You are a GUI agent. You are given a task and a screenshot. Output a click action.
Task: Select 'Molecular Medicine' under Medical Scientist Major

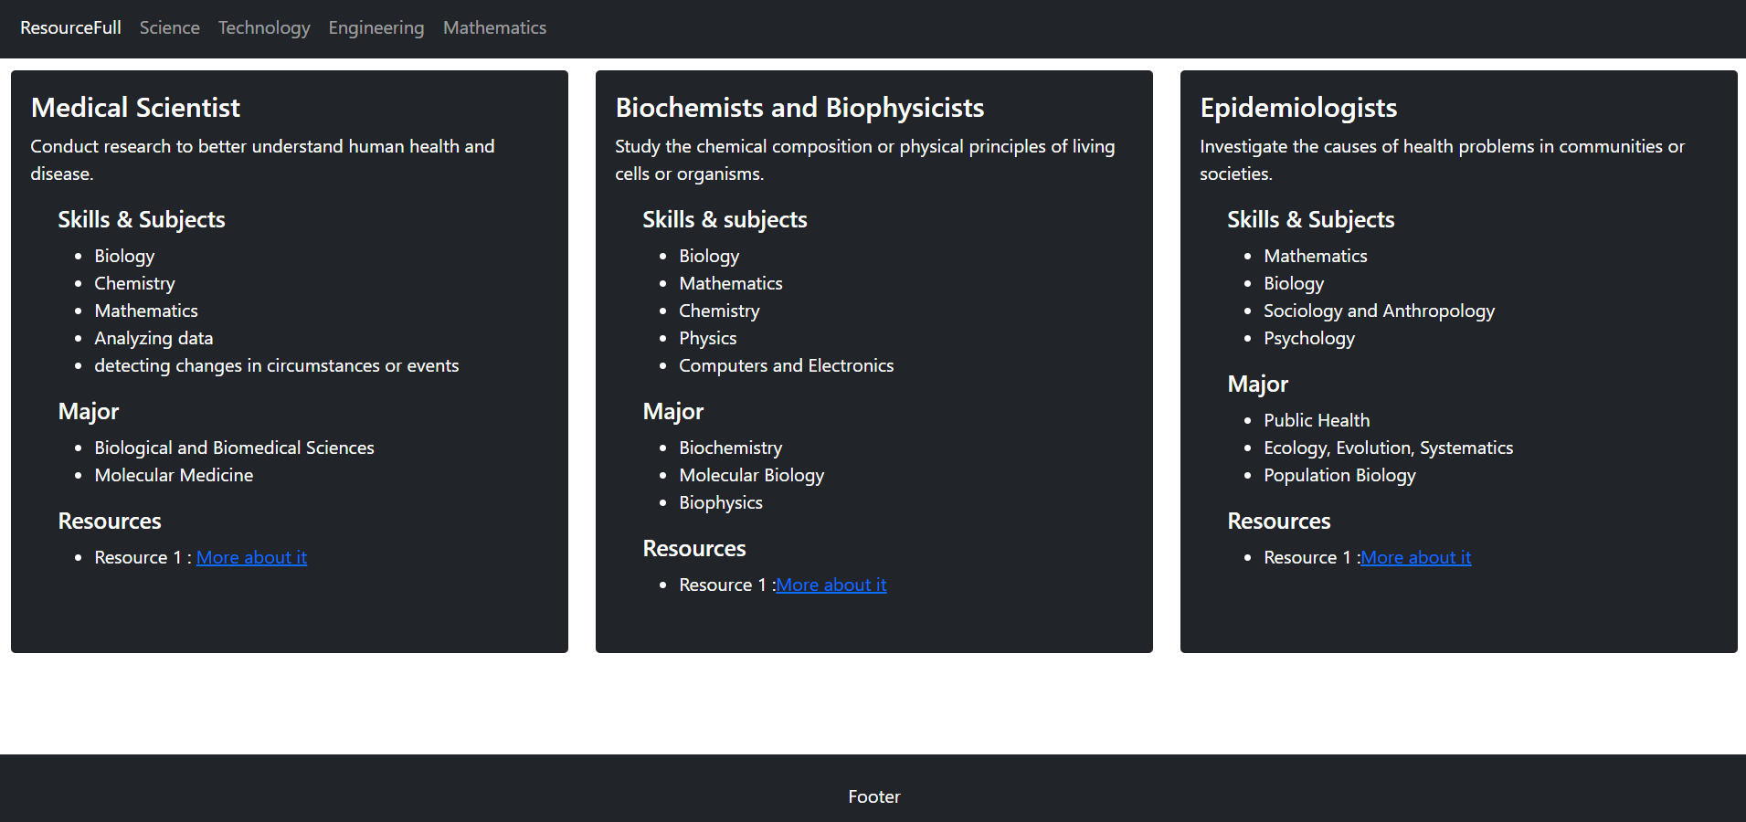(x=174, y=475)
